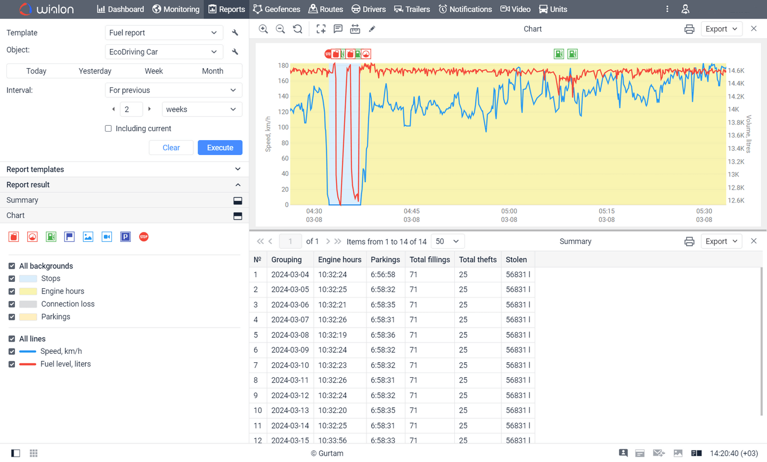Click the green filling station legend icon

[x=51, y=236]
